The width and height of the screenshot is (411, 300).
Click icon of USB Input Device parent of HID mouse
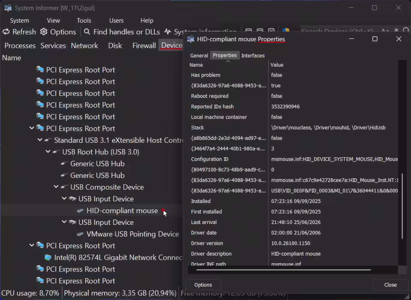click(72, 199)
